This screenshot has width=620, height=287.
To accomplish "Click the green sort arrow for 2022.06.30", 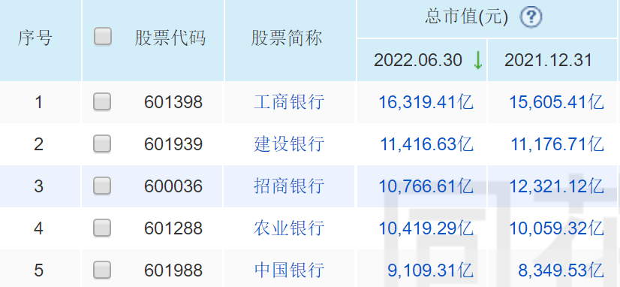I will coord(477,61).
